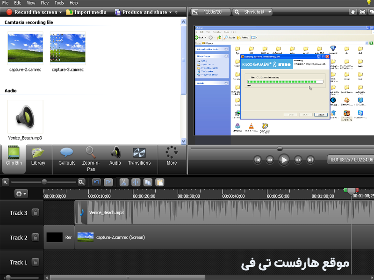This screenshot has width=374, height=280.
Task: Click the Play button
Action: point(284,160)
